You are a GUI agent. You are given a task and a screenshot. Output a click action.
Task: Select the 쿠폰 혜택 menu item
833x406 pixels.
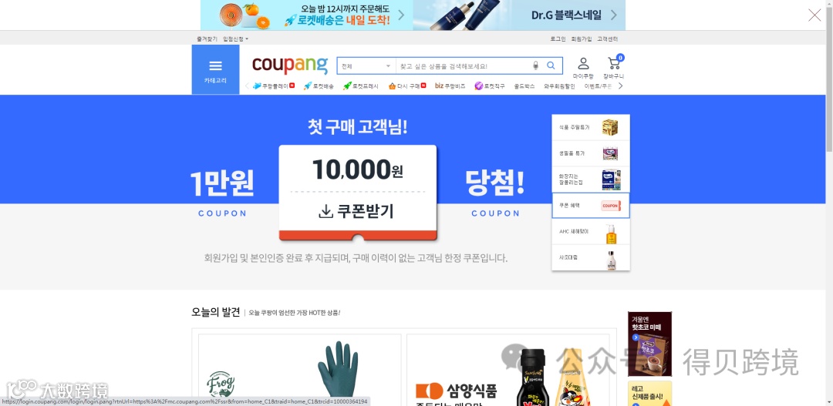click(x=591, y=206)
